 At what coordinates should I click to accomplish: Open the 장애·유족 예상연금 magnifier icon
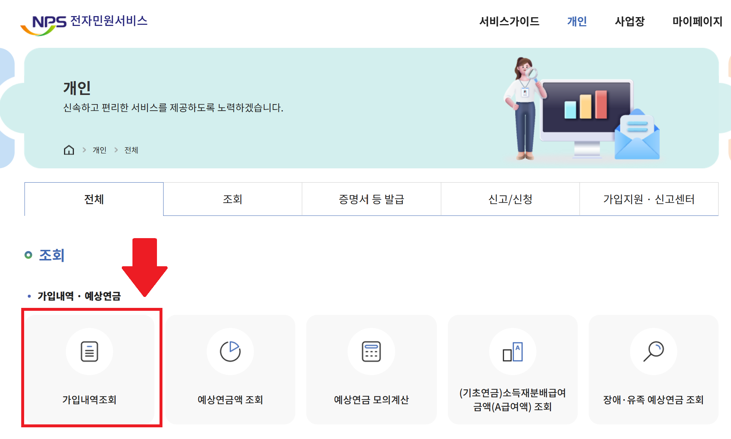[x=653, y=351]
